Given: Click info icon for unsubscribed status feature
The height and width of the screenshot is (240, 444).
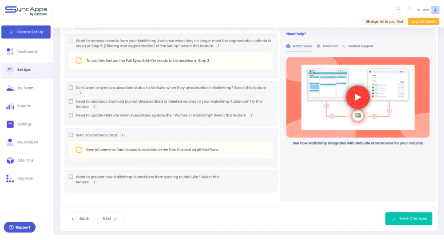Looking at the screenshot, I should click(x=80, y=93).
